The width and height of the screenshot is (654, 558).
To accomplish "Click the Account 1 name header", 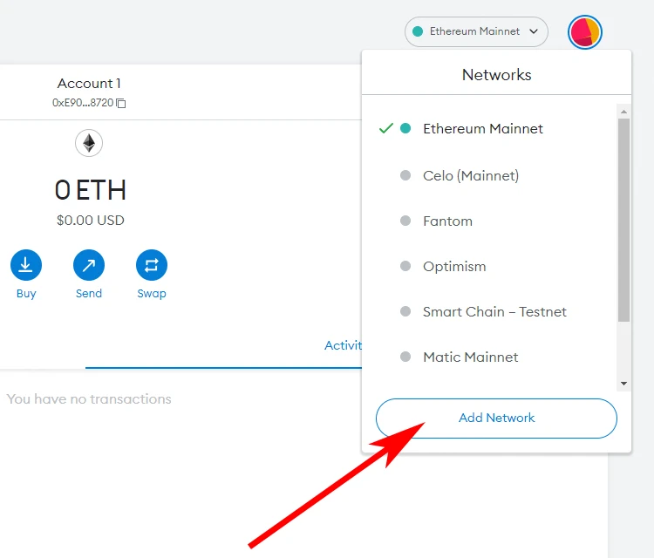I will click(x=89, y=84).
